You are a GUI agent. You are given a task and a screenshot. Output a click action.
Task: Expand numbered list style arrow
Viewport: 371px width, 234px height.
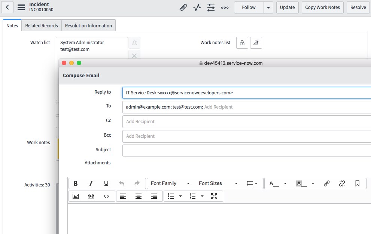[202, 196]
